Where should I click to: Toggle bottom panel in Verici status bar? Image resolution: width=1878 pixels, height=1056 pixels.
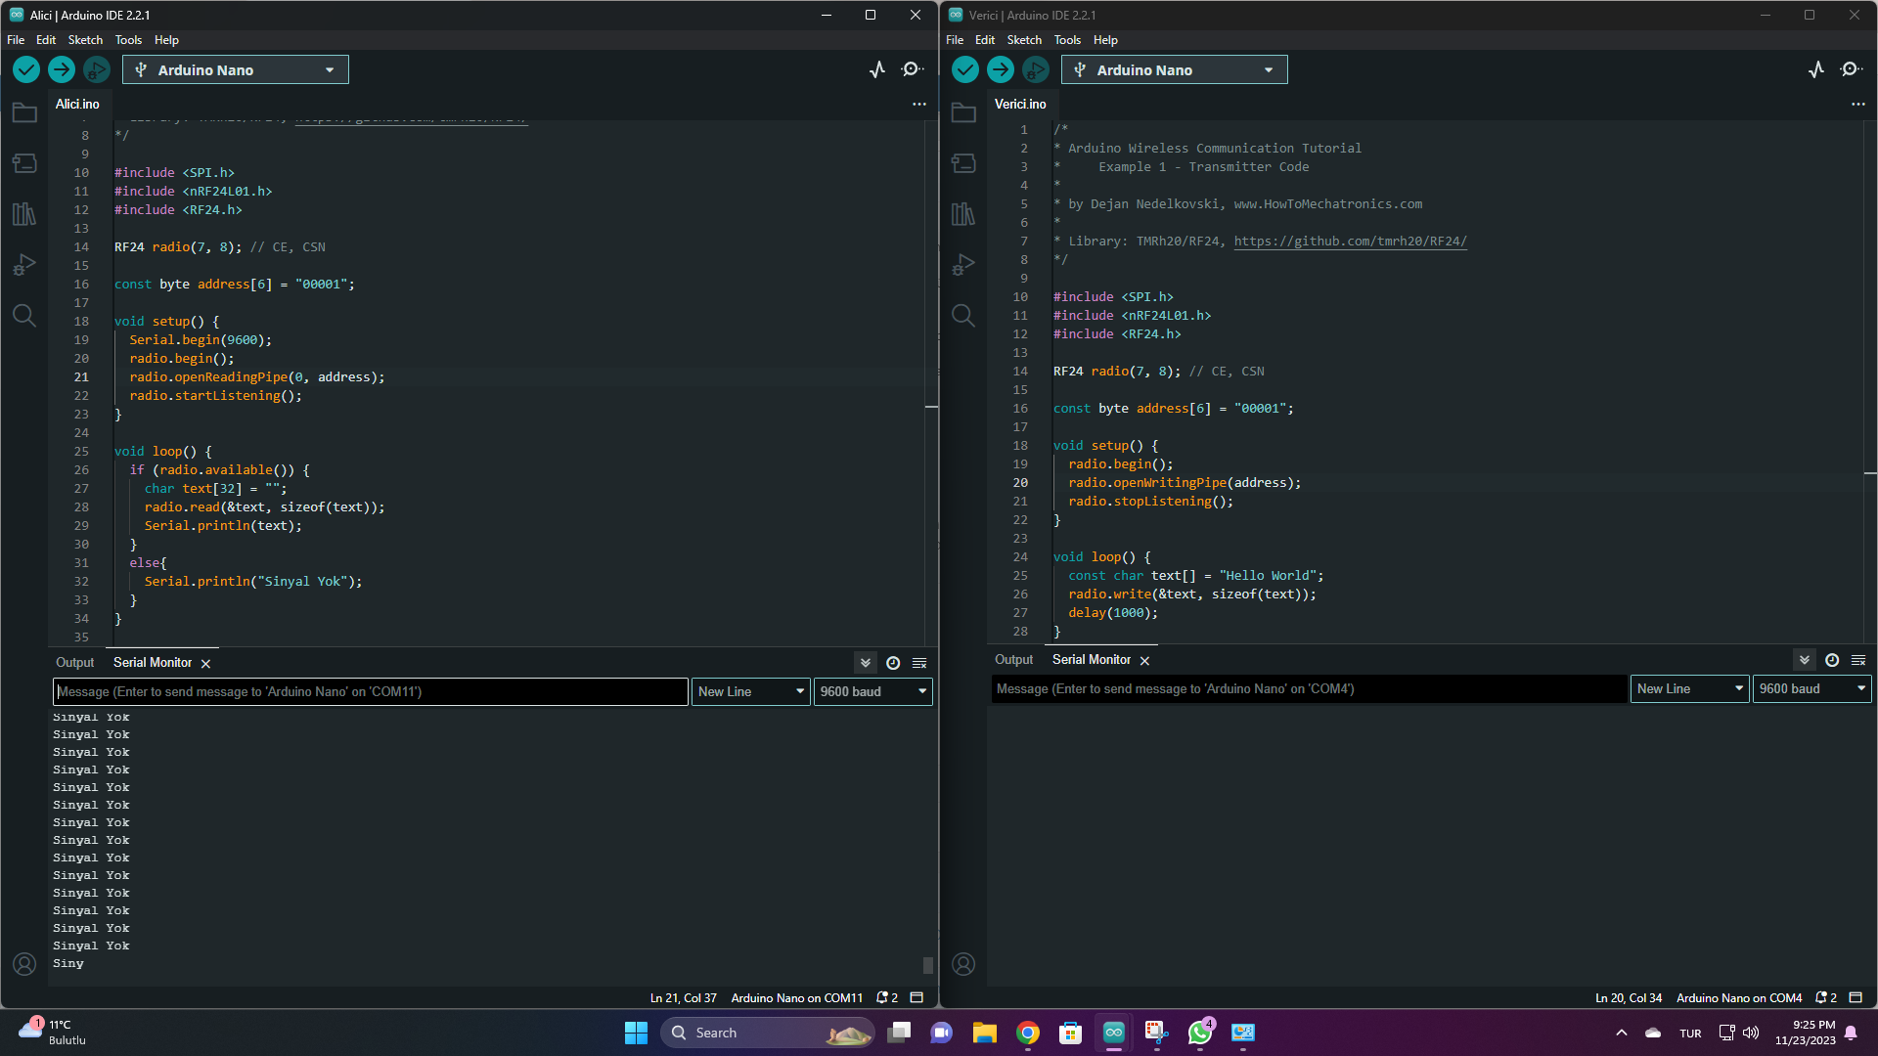[x=1856, y=998]
